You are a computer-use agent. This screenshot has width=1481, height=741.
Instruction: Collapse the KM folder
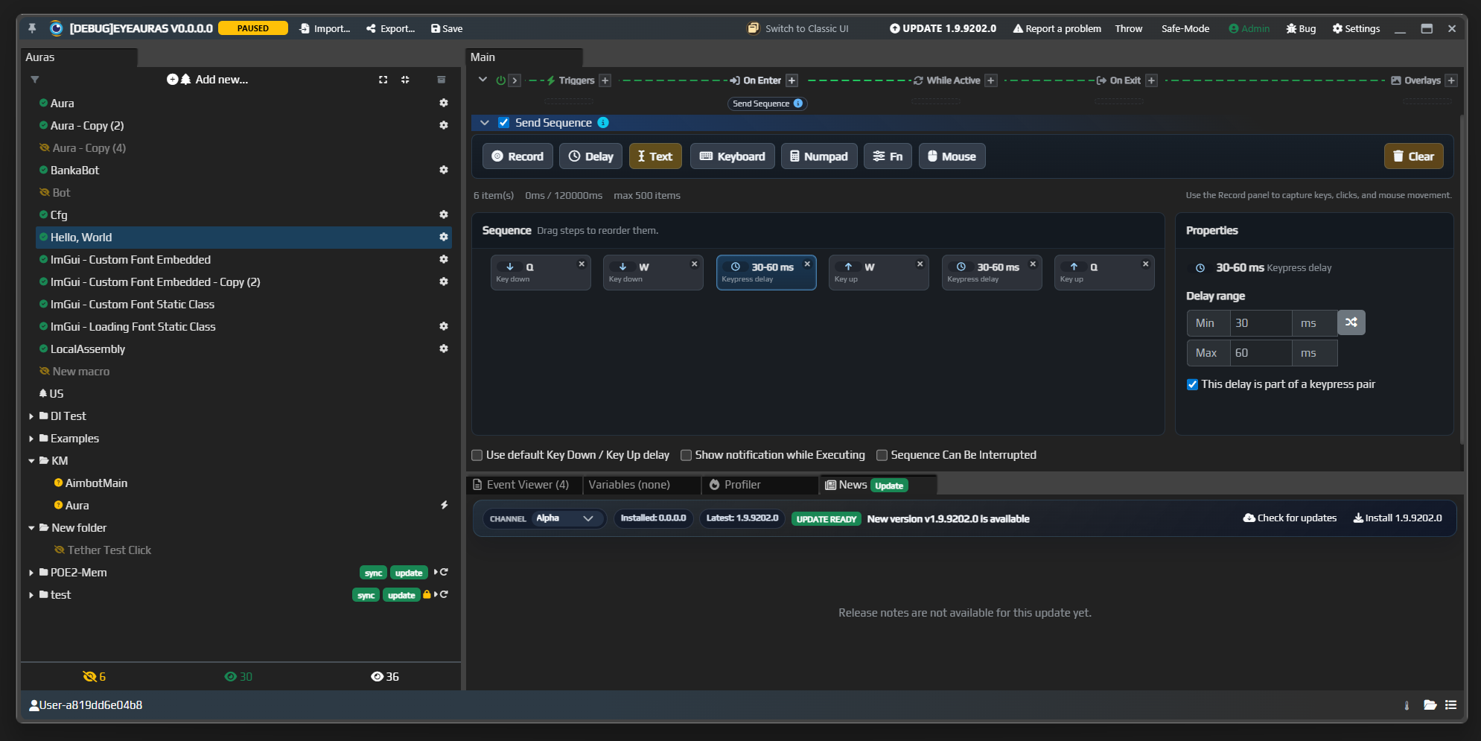tap(31, 461)
